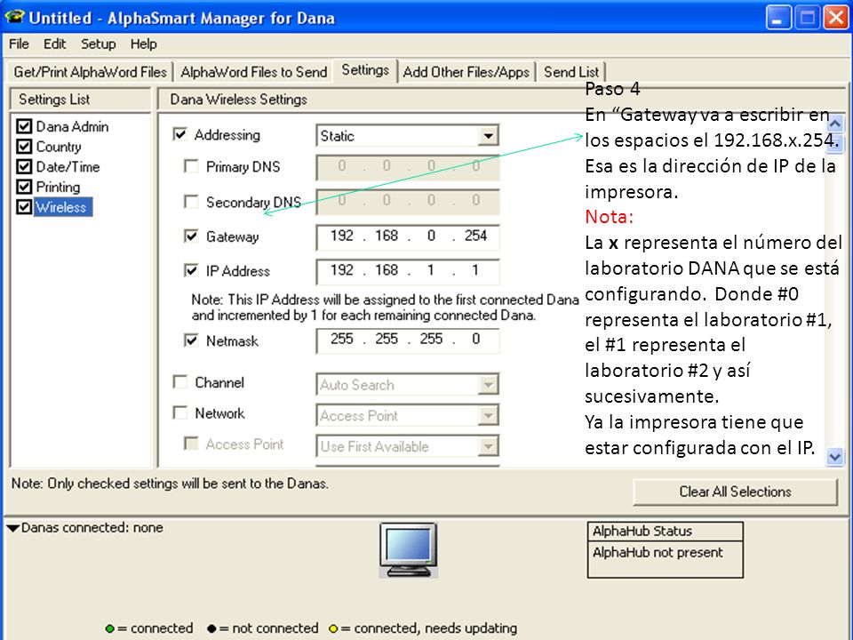
Task: Open the Help menu
Action: (144, 44)
